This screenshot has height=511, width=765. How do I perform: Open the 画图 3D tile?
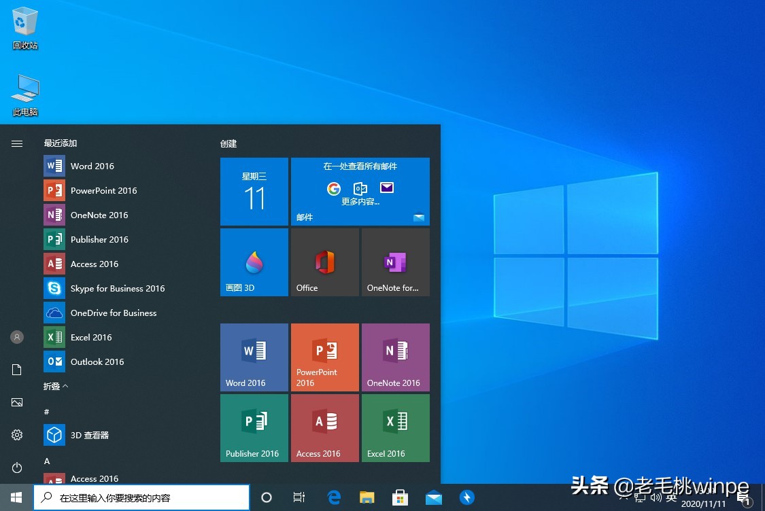coord(254,262)
